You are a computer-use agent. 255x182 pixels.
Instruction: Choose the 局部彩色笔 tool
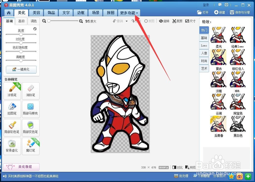(x=12, y=128)
